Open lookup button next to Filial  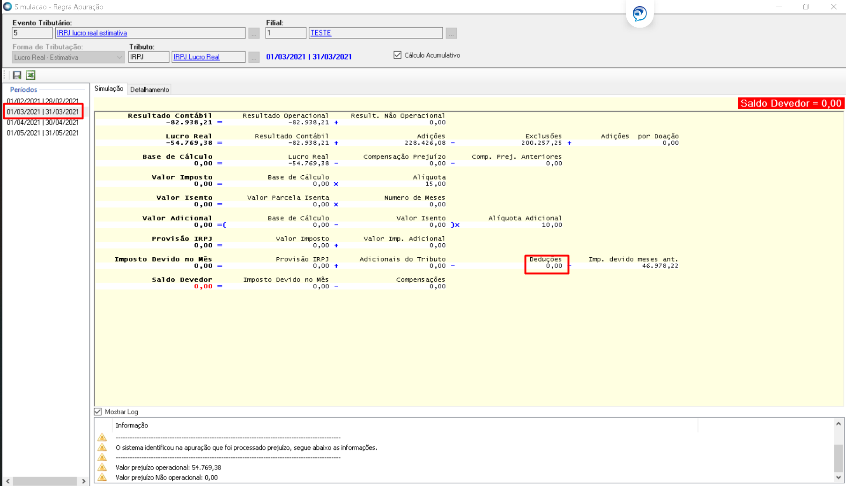tap(451, 33)
